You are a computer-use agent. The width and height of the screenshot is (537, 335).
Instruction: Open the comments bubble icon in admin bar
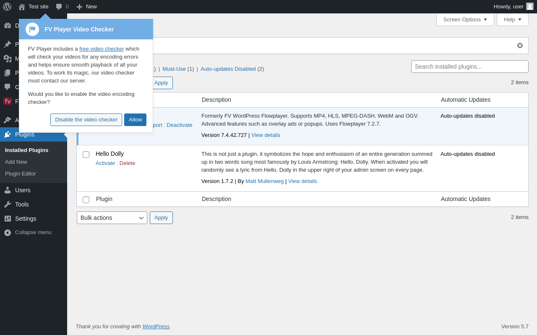click(59, 7)
